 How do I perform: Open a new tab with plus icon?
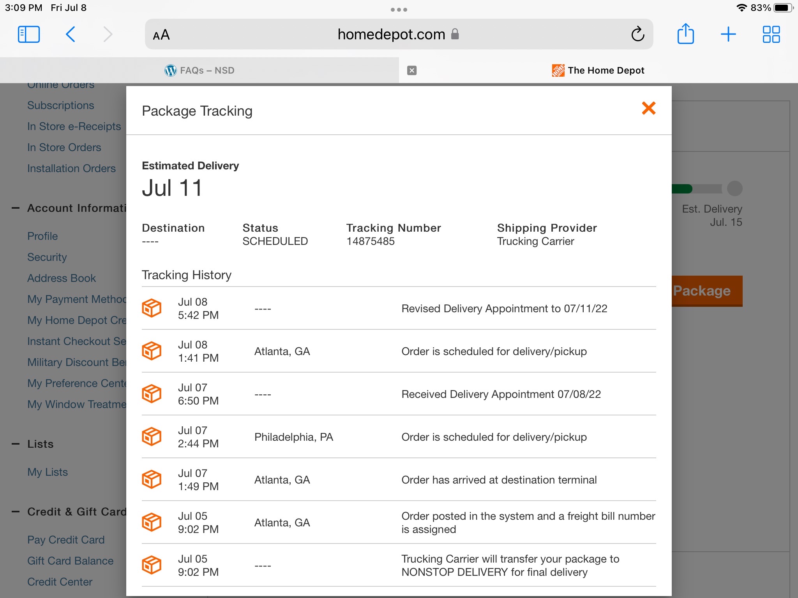pyautogui.click(x=728, y=34)
